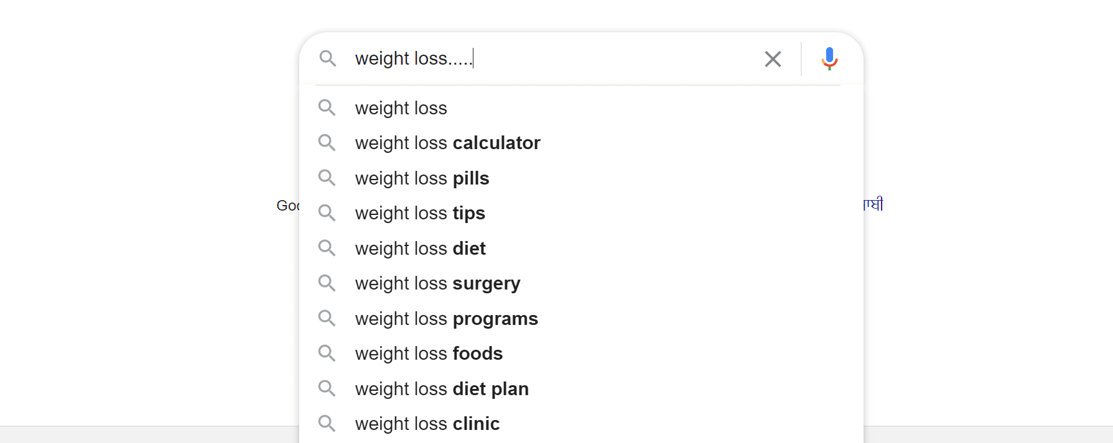Click search icon beside 'weight loss clinic'
Viewport: 1113px width, 443px height.
tap(327, 424)
